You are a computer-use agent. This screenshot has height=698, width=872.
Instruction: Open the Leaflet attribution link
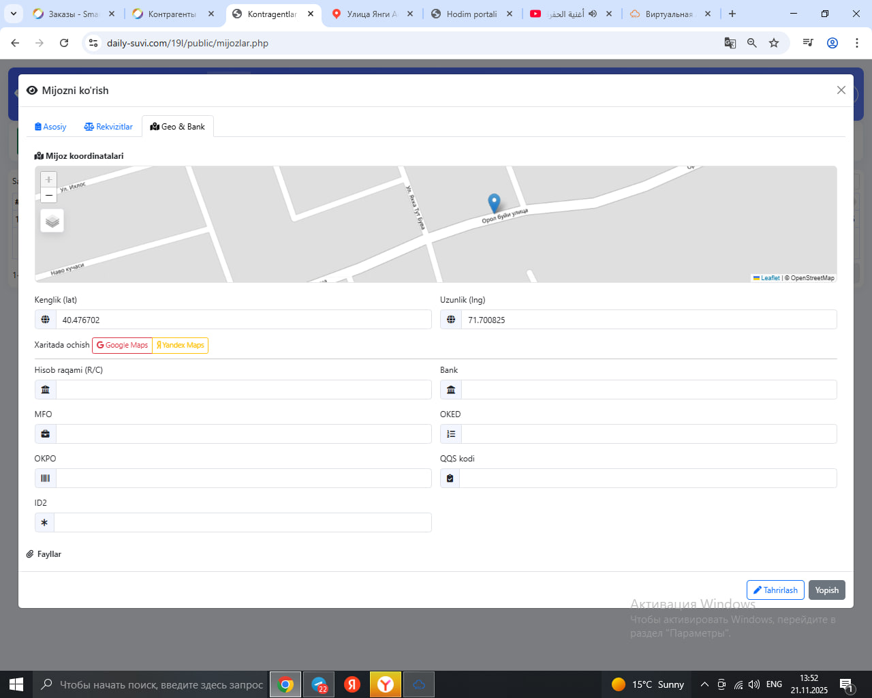point(770,278)
